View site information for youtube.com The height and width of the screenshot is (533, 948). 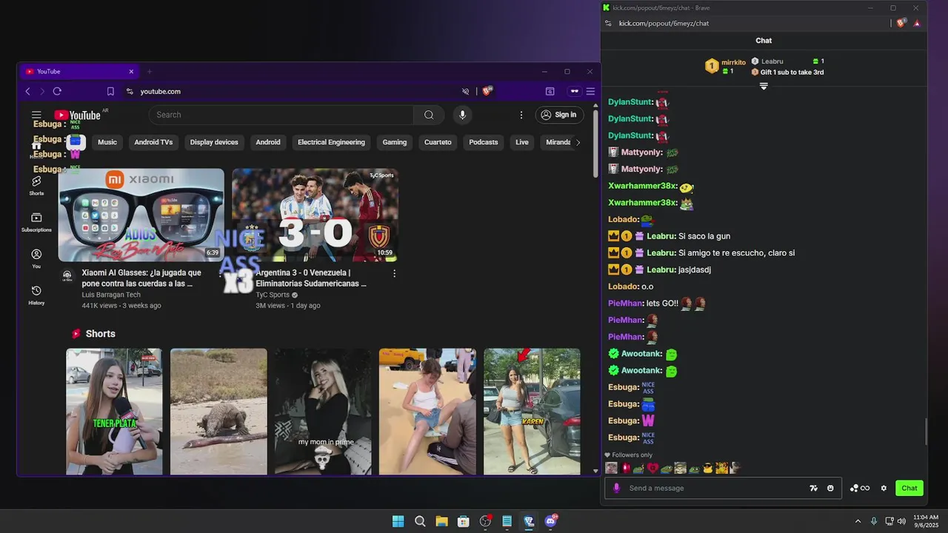130,92
